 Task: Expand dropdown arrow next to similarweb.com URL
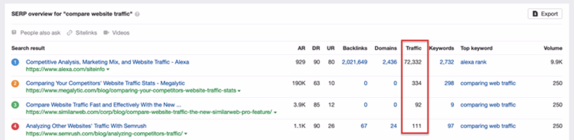[275, 112]
